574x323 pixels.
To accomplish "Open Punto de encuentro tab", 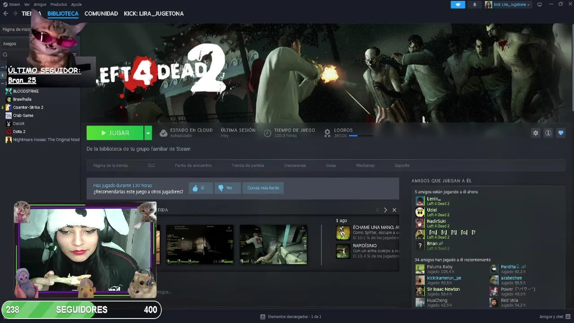I will (193, 166).
